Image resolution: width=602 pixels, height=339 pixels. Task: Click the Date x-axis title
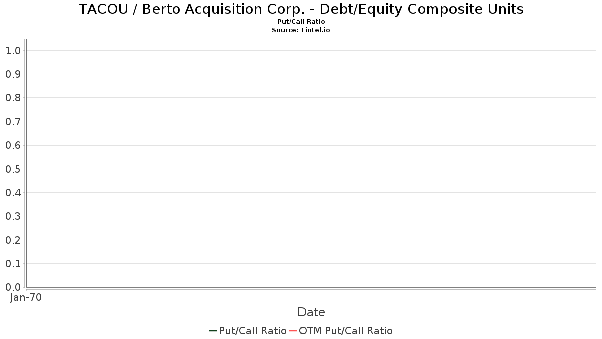pyautogui.click(x=311, y=312)
